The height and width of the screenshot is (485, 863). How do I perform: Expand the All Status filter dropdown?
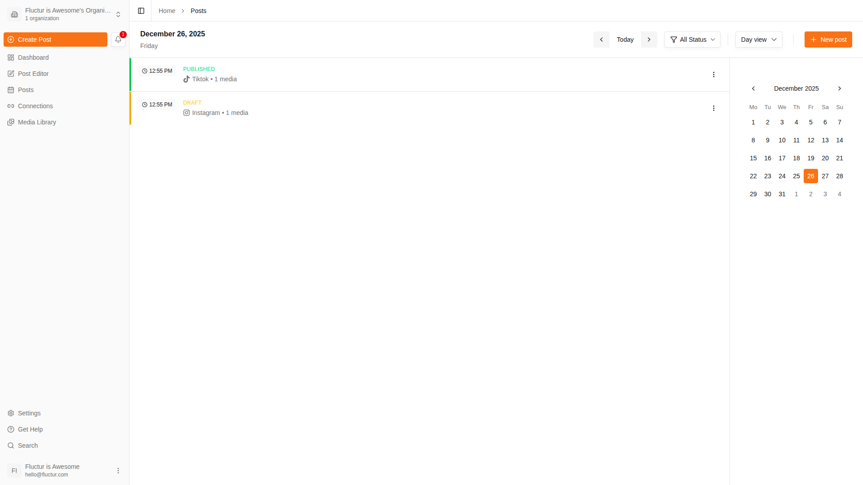point(692,40)
